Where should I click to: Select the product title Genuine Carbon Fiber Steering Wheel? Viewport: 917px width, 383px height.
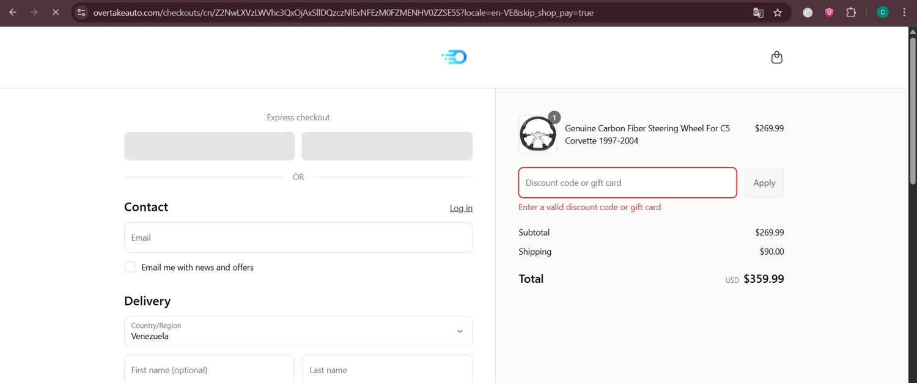coord(647,134)
